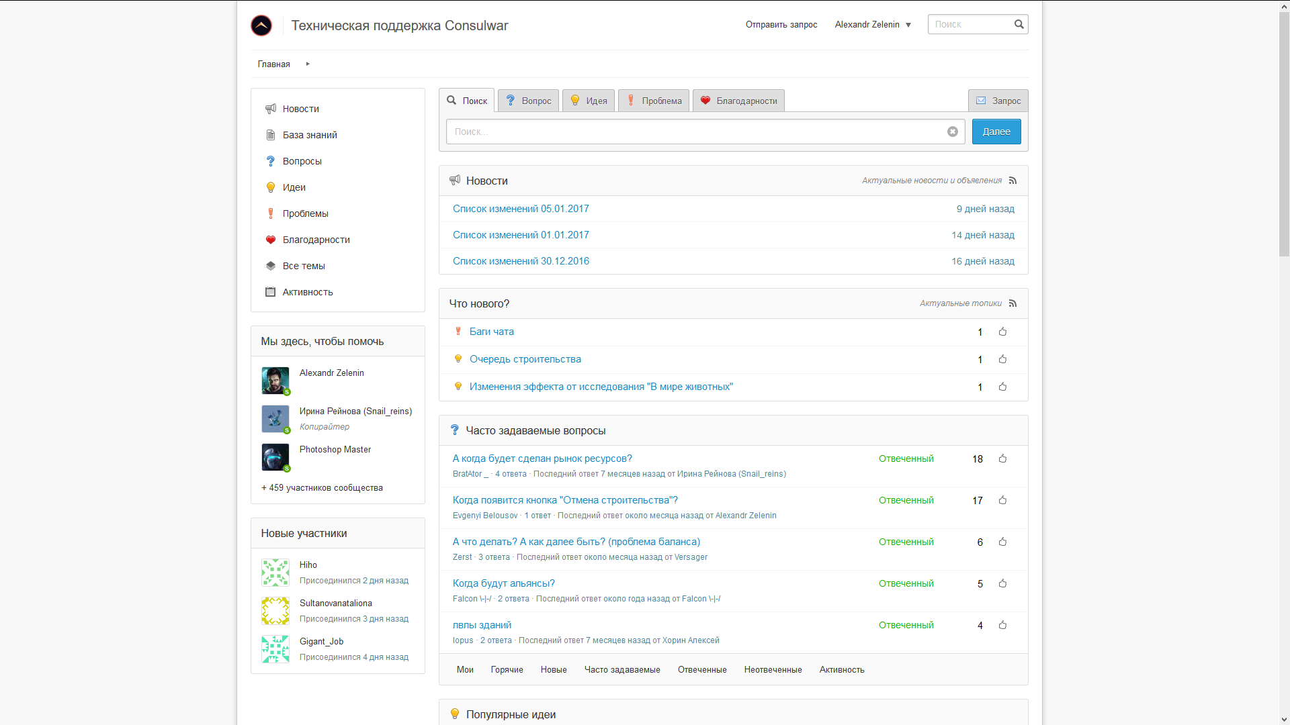Switch to the Идея tab

tap(589, 101)
